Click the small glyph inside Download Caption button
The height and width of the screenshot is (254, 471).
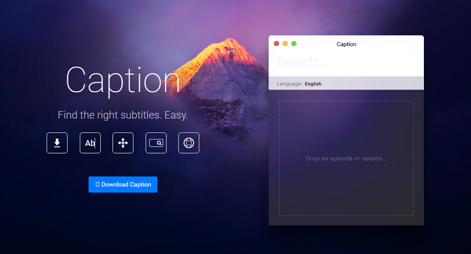97,185
